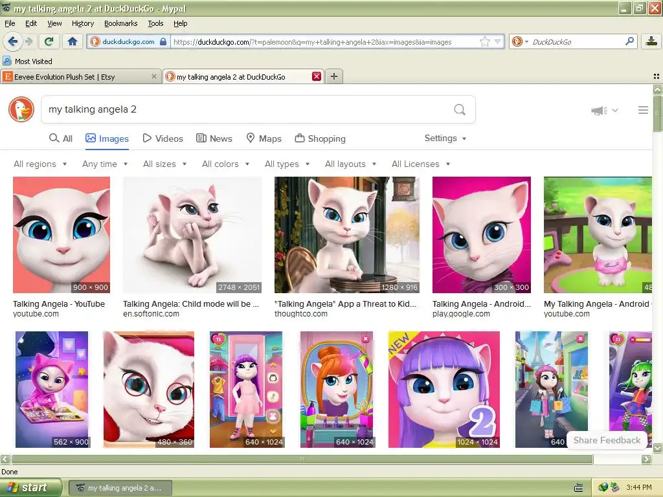Open the View menu
Screen dimensions: 663x497
[x=54, y=23]
